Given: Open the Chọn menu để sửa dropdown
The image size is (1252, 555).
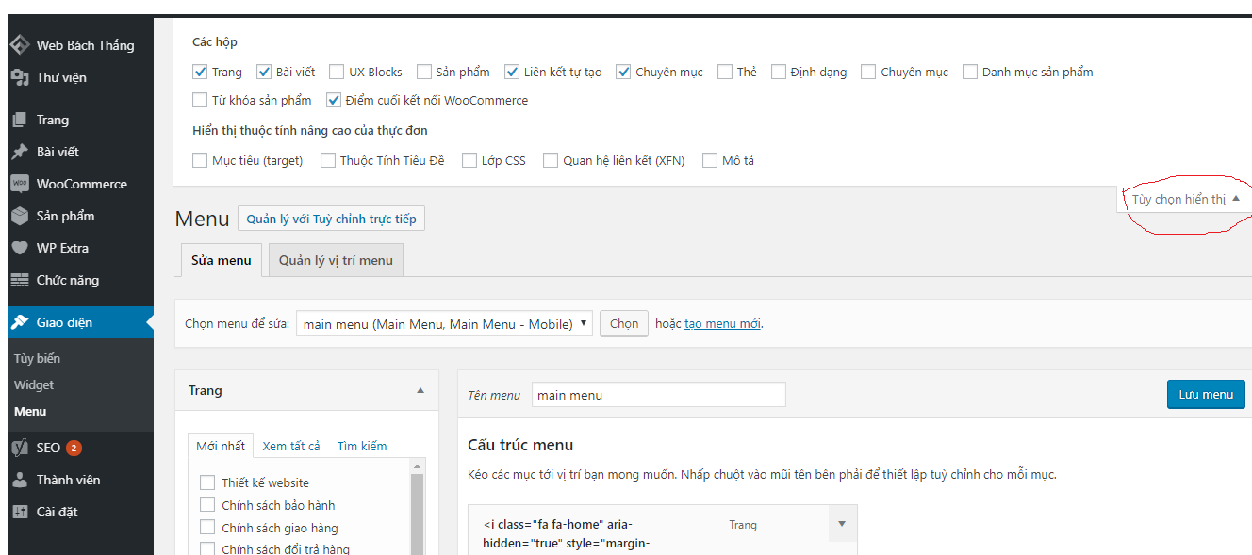Looking at the screenshot, I should point(444,323).
